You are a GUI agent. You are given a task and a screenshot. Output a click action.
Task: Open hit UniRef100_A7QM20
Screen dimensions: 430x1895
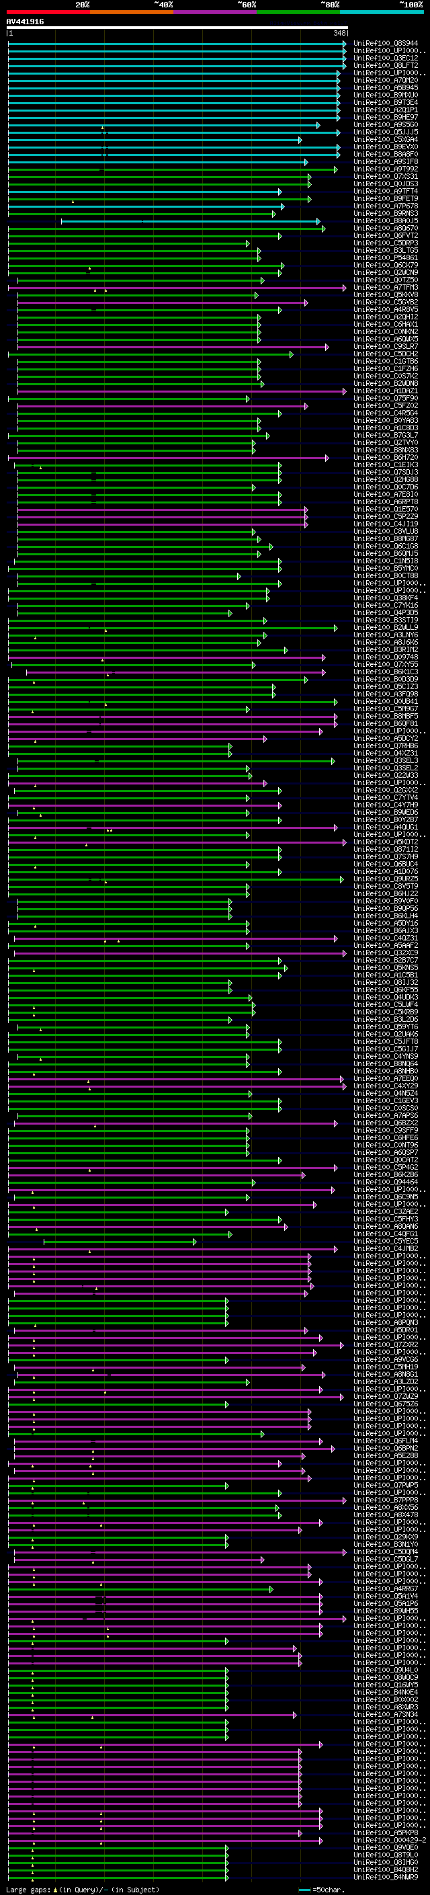click(x=386, y=80)
